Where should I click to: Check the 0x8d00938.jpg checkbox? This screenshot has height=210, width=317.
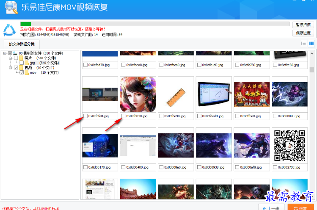coord(199,167)
